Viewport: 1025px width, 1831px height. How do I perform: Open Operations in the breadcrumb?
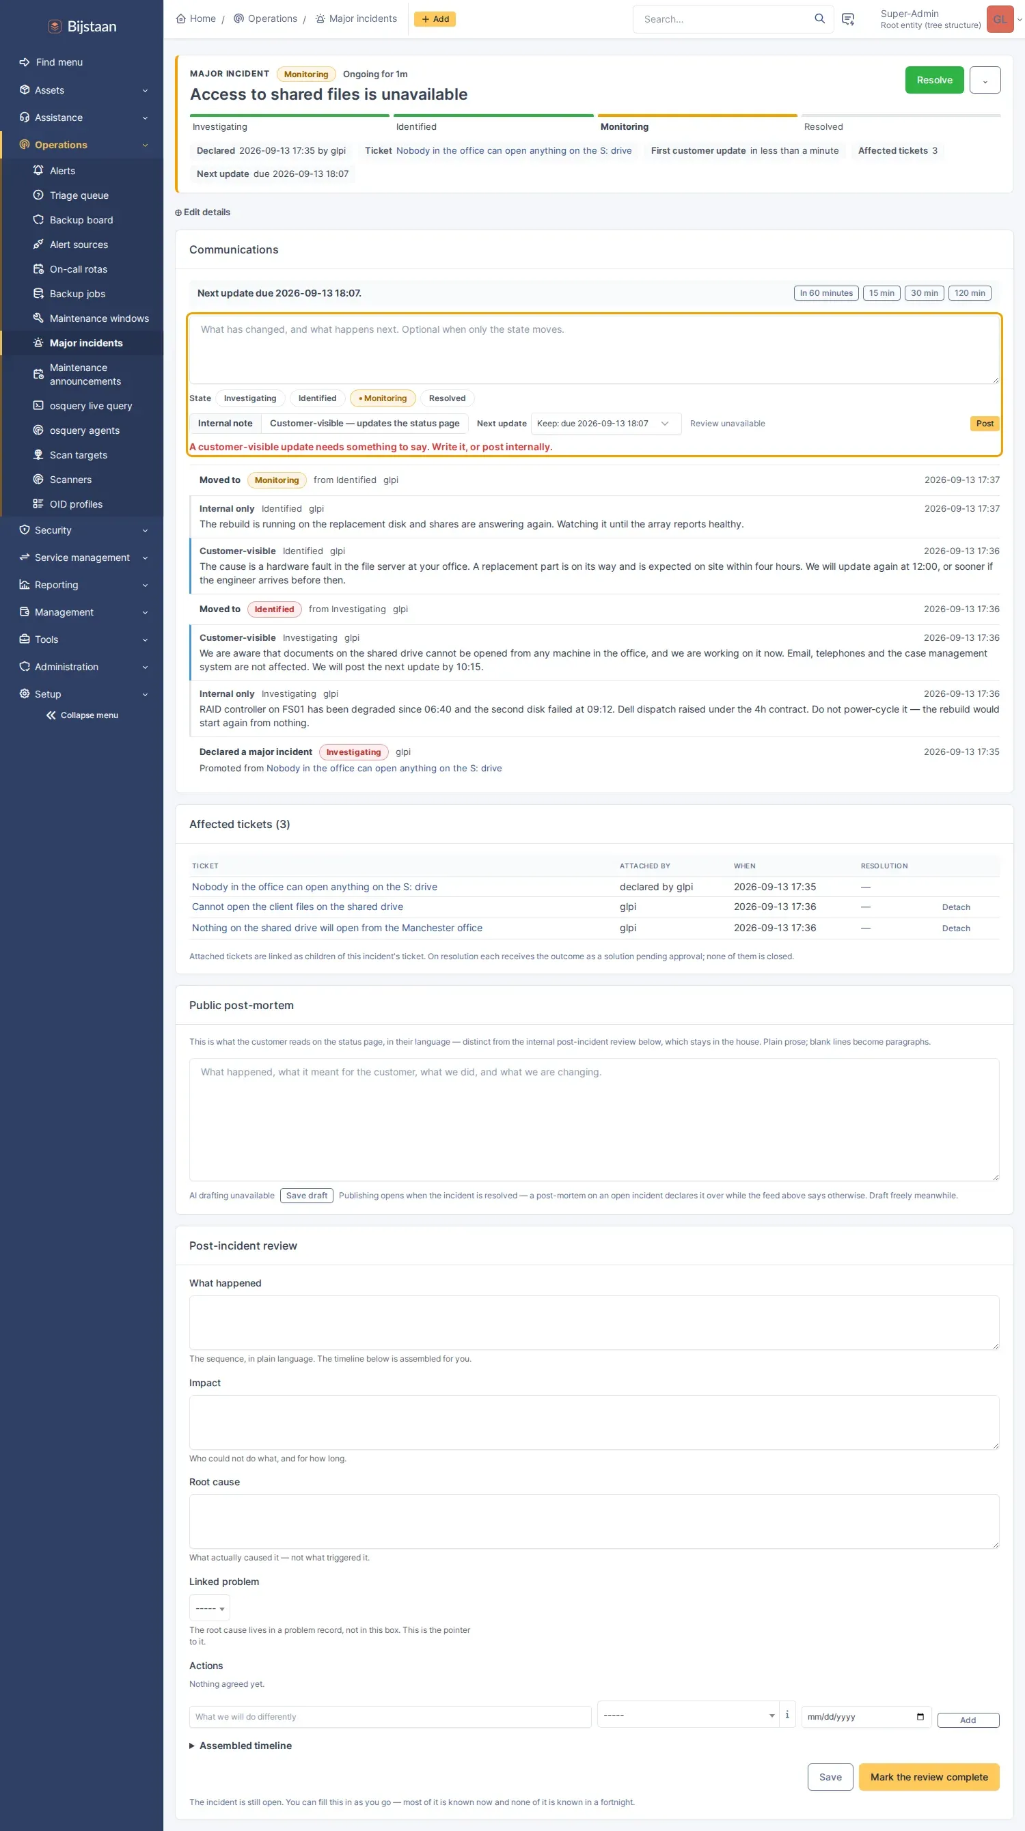pyautogui.click(x=266, y=18)
